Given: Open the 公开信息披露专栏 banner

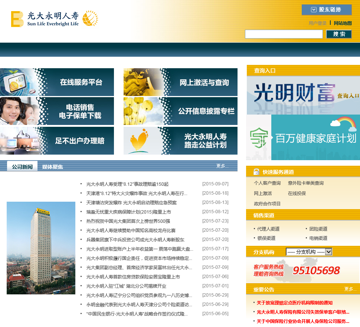Looking at the screenshot, I should coord(180,111).
